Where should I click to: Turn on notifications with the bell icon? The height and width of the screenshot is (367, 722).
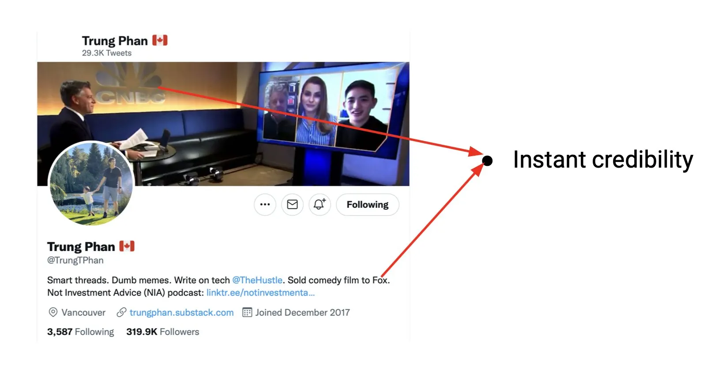(320, 205)
